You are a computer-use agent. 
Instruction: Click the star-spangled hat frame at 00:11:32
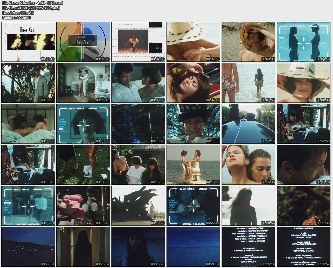193,124
